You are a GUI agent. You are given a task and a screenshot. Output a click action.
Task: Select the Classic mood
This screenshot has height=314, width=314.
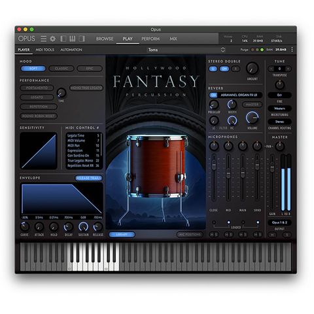point(61,69)
